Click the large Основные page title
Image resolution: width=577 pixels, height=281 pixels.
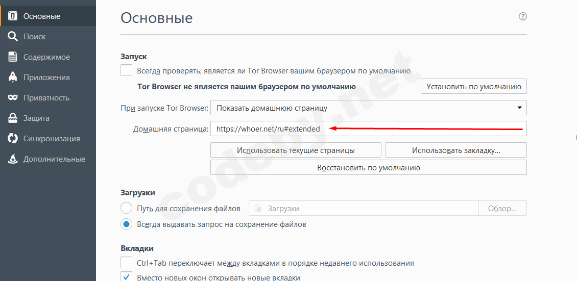(x=157, y=18)
